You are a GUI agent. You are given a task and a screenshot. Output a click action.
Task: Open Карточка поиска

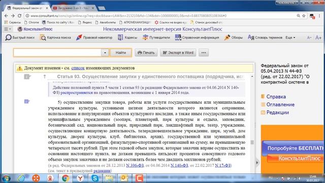[x=55, y=38]
